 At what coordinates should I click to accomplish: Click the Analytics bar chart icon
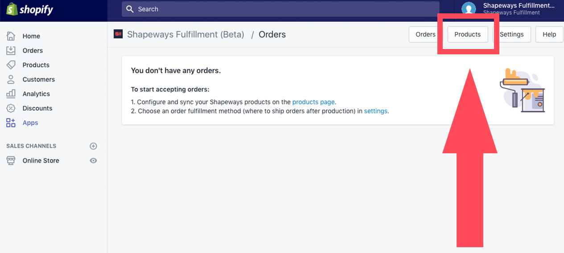pos(11,94)
